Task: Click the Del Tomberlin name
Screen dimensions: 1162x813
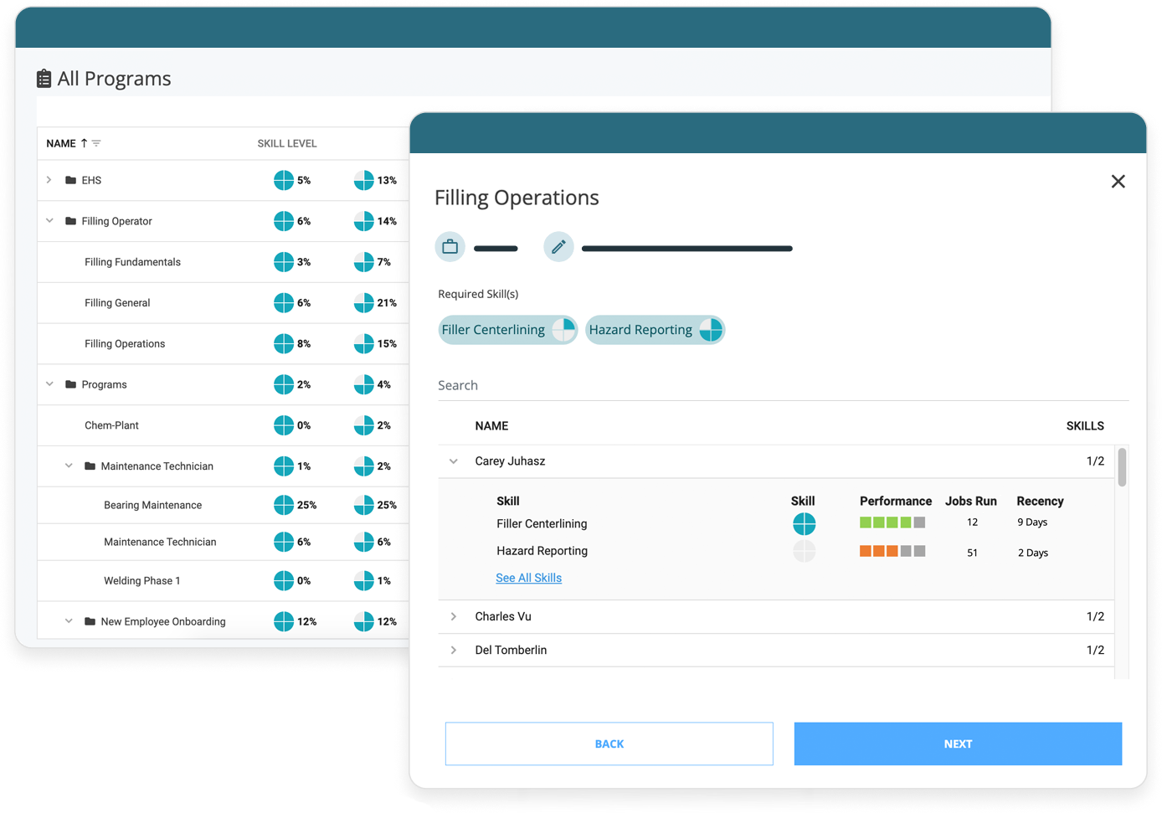Action: coord(511,650)
